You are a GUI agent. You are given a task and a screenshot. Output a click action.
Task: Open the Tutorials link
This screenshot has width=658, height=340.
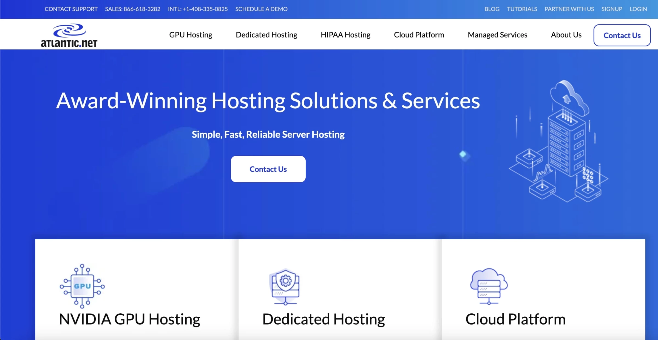point(522,9)
